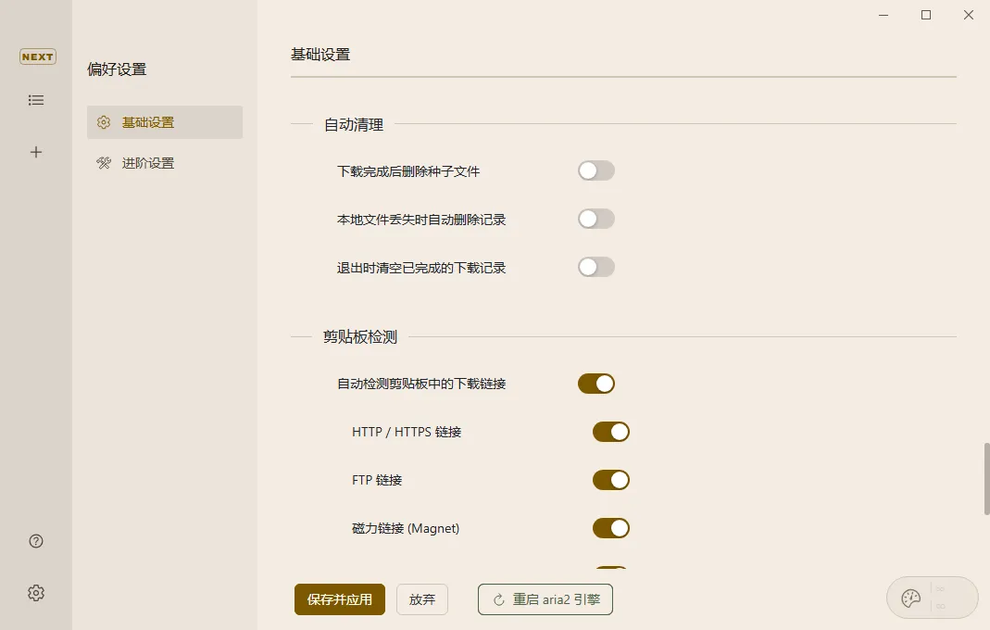Click the NEXT logo badge
The height and width of the screenshot is (630, 990).
(37, 57)
